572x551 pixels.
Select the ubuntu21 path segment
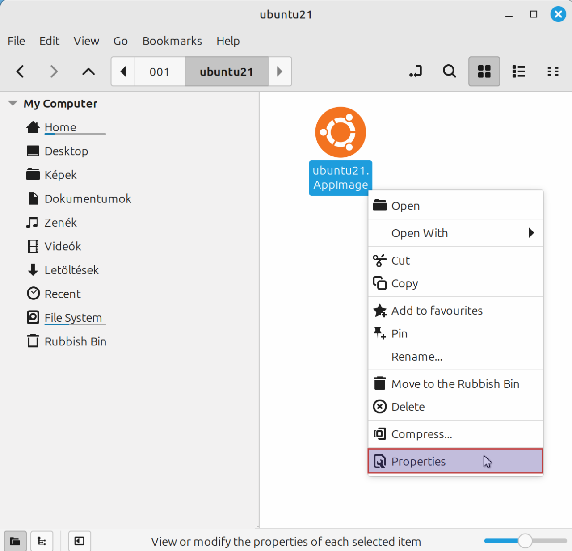227,72
